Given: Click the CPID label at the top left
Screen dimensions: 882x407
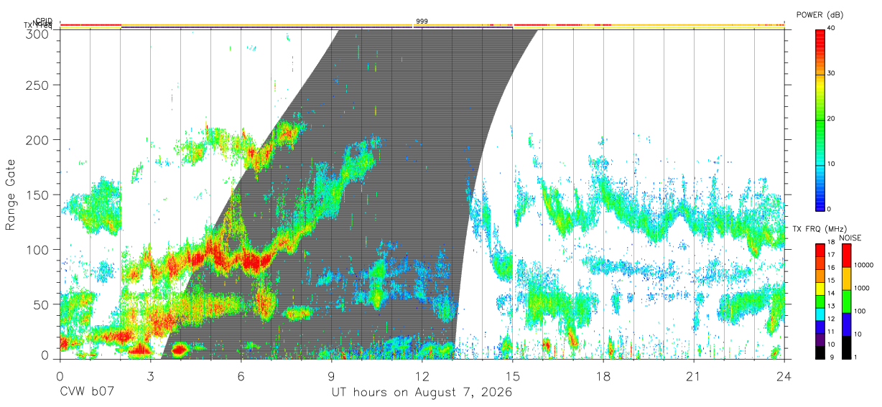Looking at the screenshot, I should point(43,21).
